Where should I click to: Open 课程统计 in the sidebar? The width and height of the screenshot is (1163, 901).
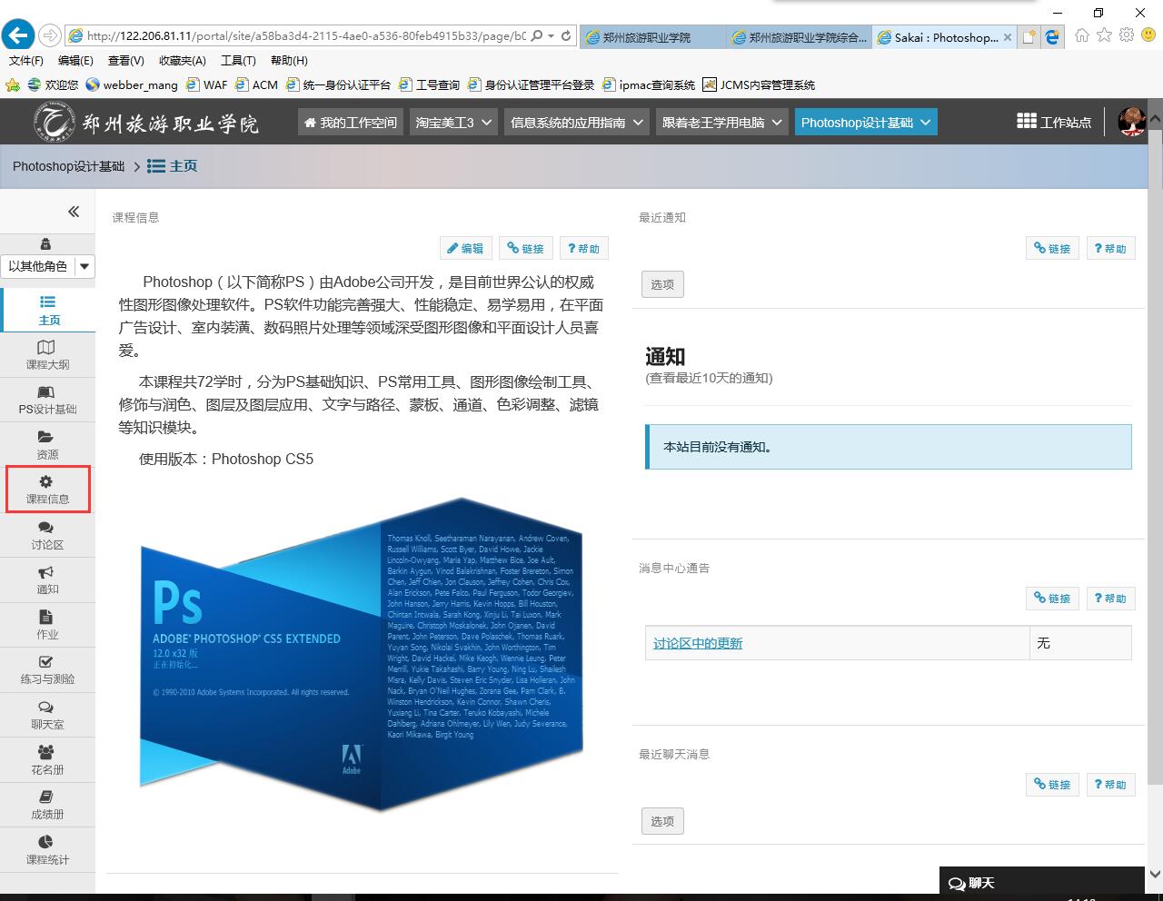(x=47, y=850)
